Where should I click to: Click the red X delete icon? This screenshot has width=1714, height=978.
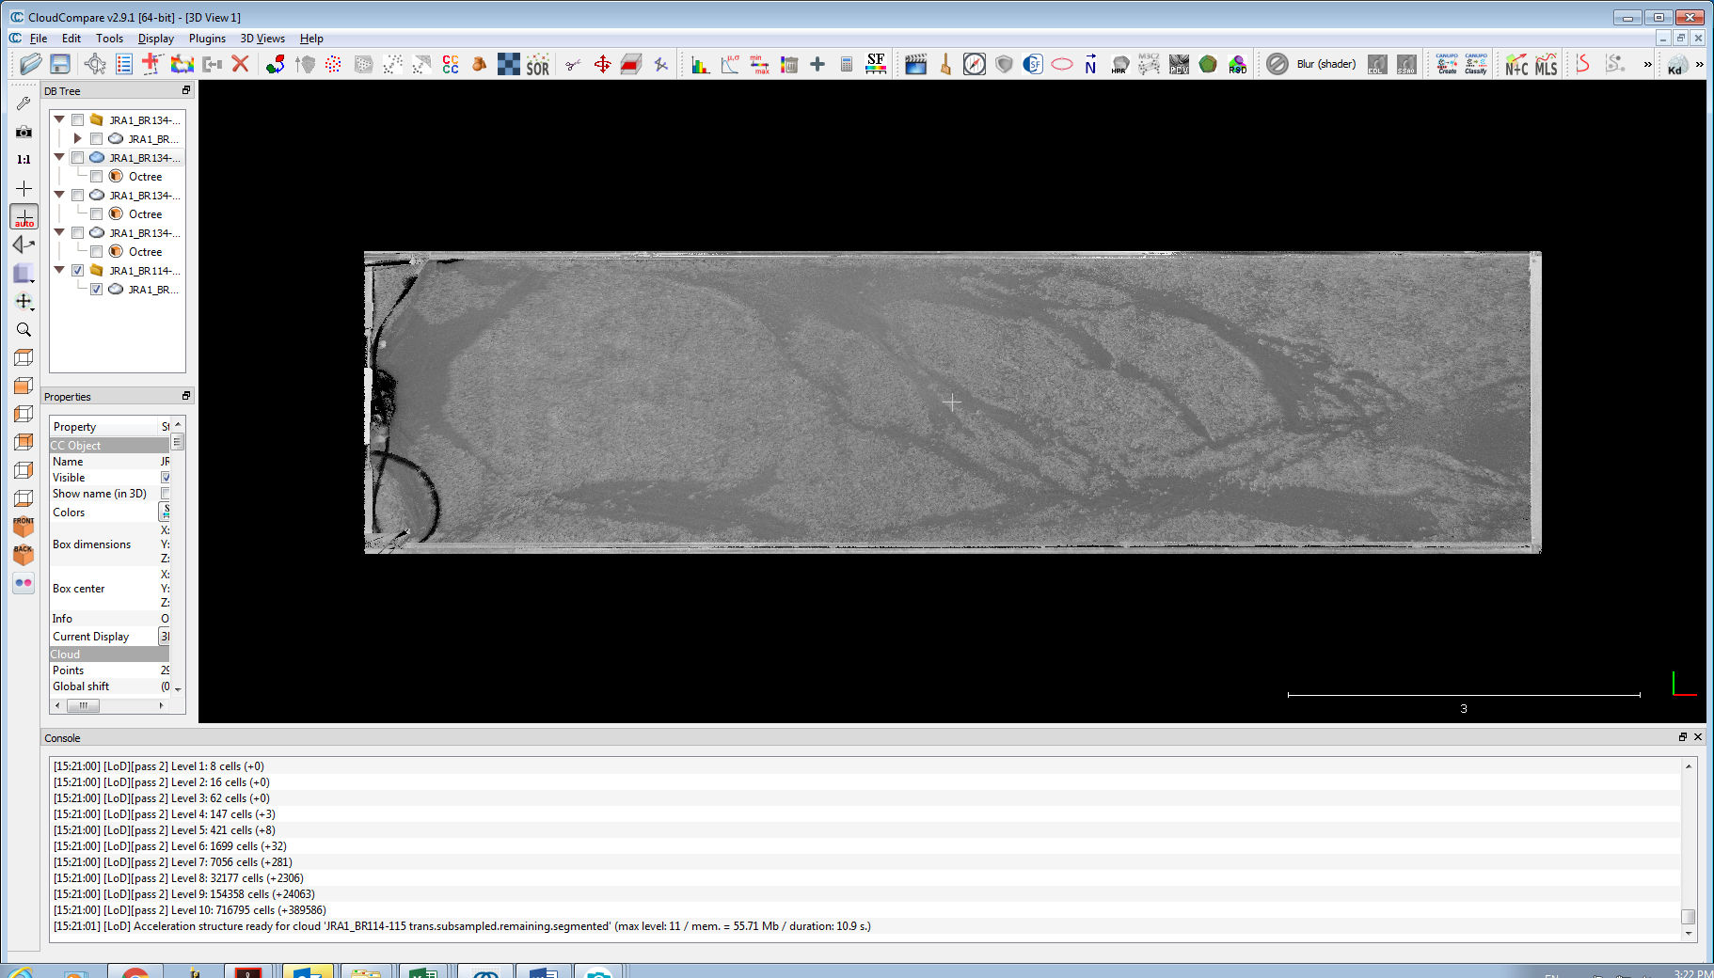coord(240,64)
